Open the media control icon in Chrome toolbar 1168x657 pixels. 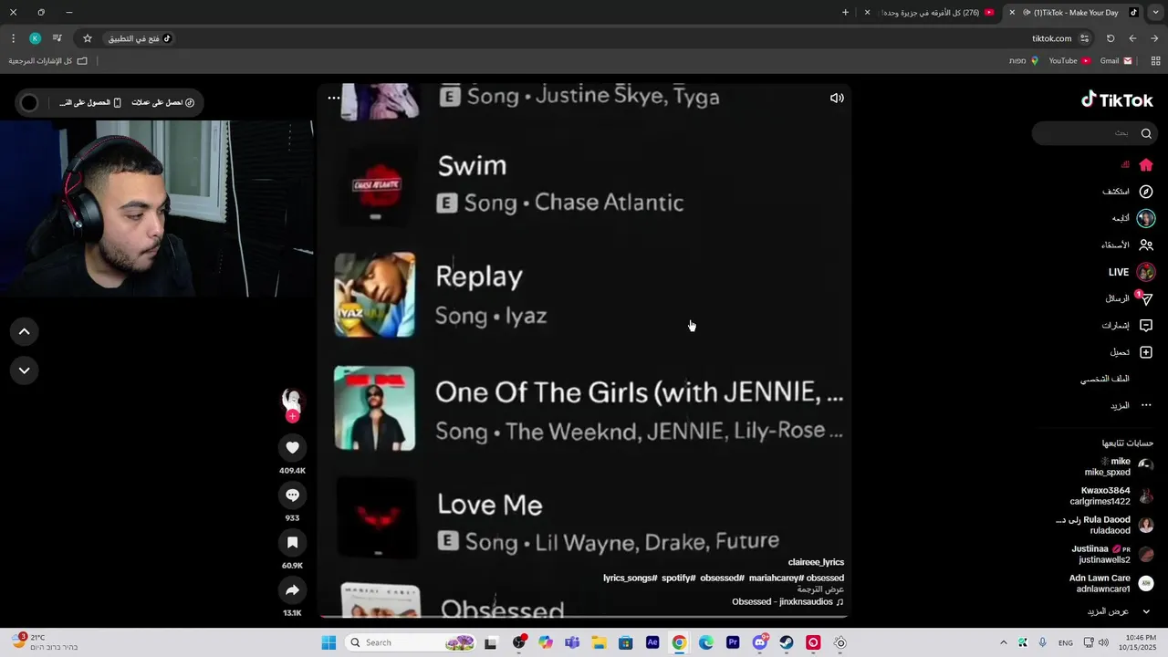(57, 38)
